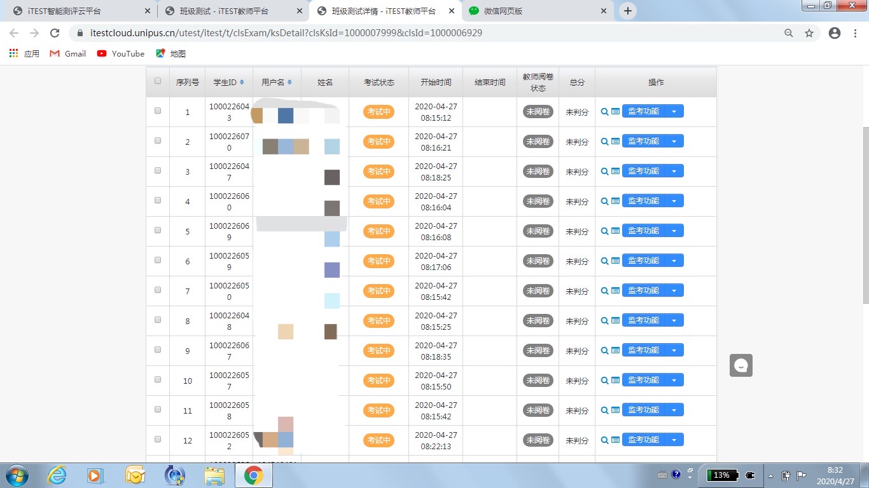
Task: Expand 监考功能 dropdown arrow in row 12
Action: click(674, 440)
